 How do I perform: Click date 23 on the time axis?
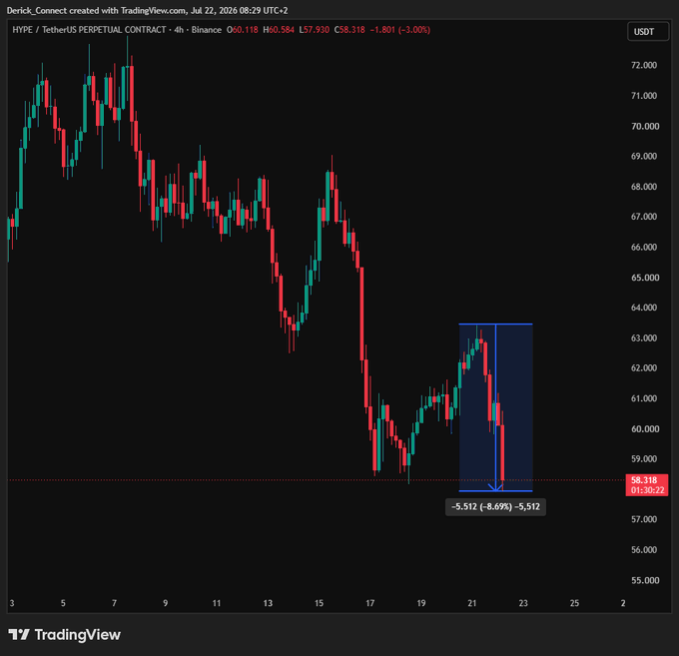[523, 603]
